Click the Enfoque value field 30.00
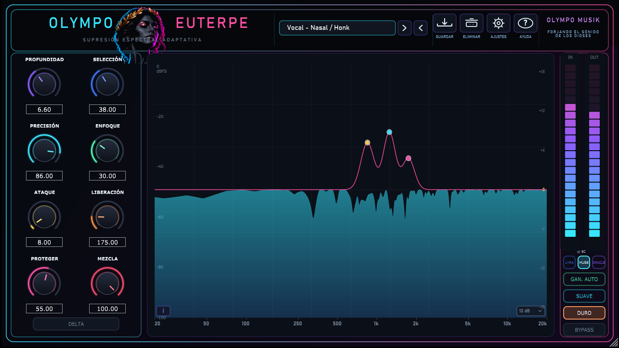The image size is (619, 348). [x=107, y=176]
